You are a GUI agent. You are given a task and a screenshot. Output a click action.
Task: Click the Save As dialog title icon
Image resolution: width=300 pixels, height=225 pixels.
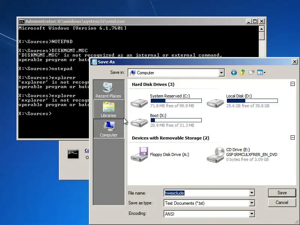pos(94,62)
